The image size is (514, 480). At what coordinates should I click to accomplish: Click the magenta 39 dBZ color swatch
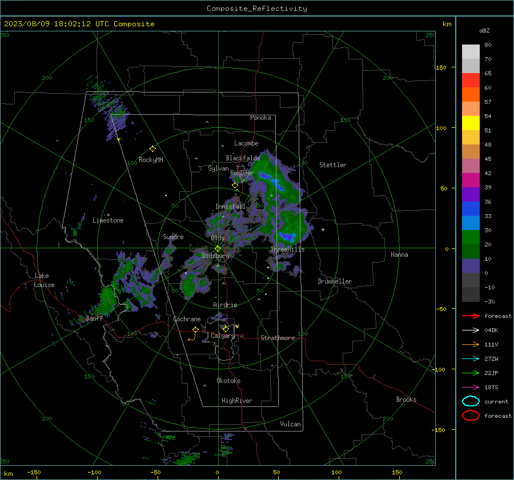[471, 180]
